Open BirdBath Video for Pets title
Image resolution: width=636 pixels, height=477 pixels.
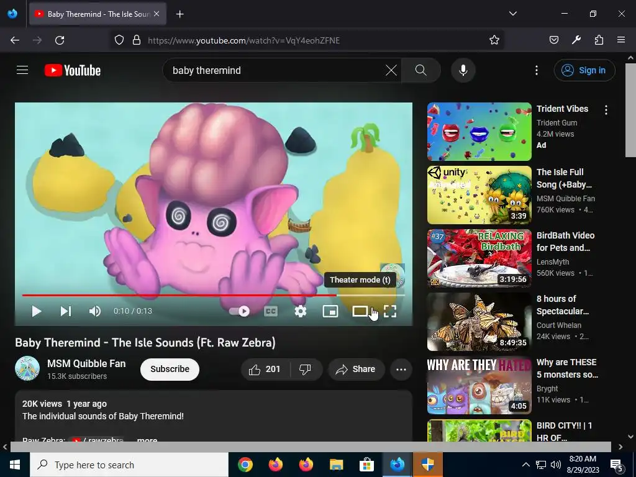(x=565, y=242)
